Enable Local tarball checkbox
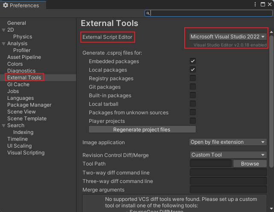274x212 pixels. [192, 104]
